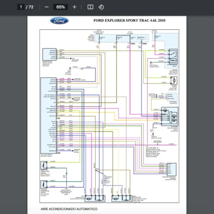
Task: Click the zoom out minus icon
Action: [46, 7]
